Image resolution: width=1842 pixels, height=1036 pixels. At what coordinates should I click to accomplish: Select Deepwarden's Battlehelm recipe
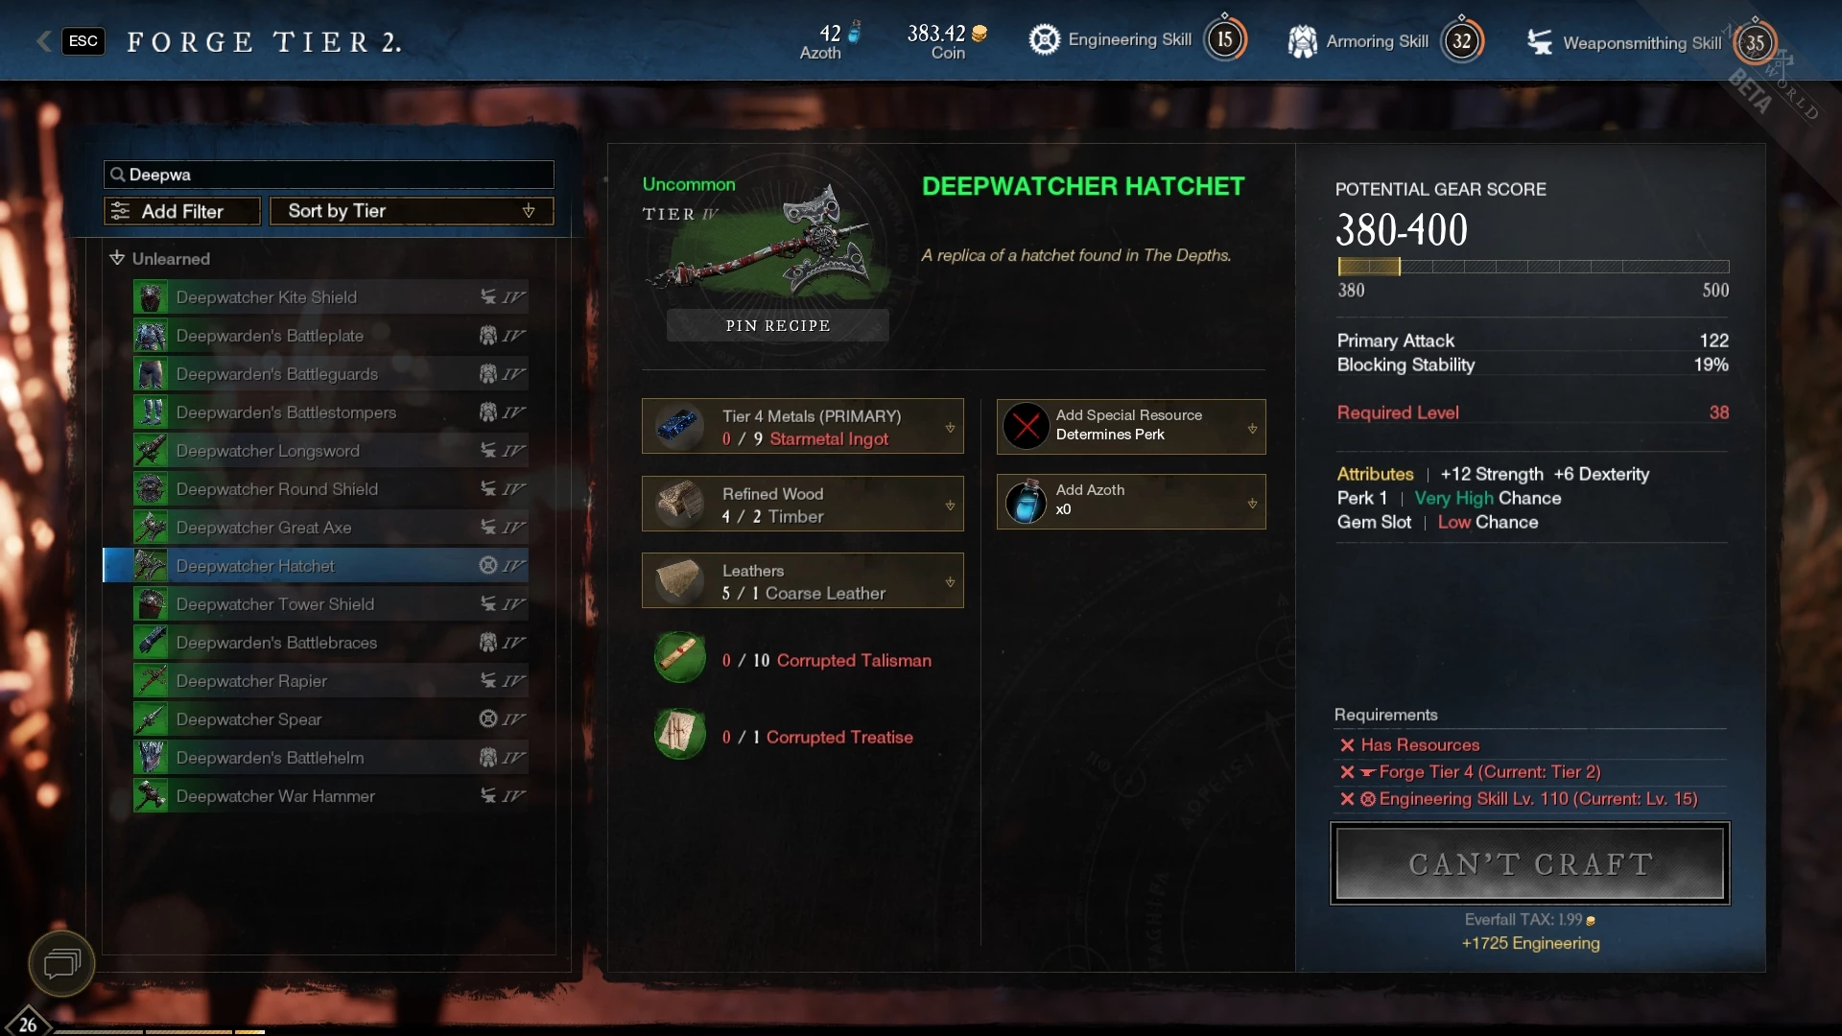331,757
